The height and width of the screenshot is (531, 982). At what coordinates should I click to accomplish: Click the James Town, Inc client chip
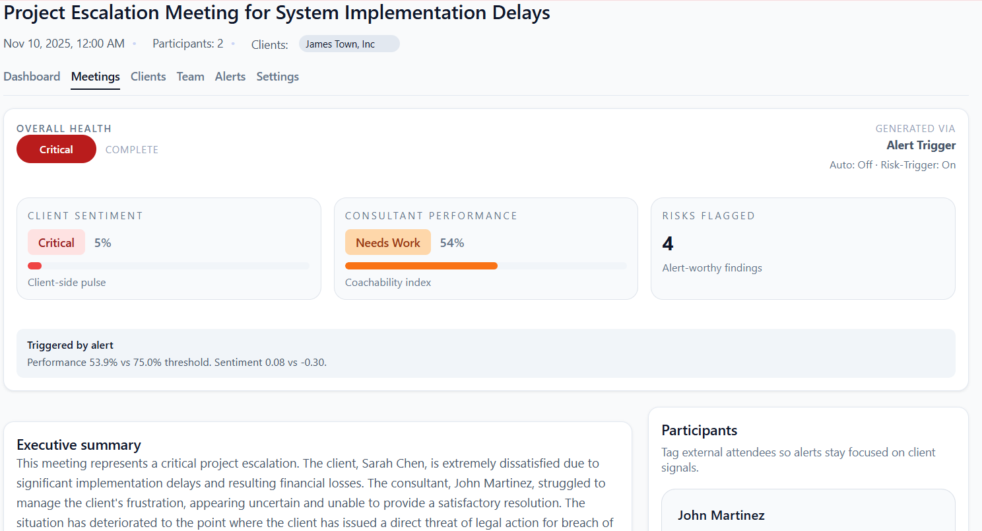[x=348, y=44]
